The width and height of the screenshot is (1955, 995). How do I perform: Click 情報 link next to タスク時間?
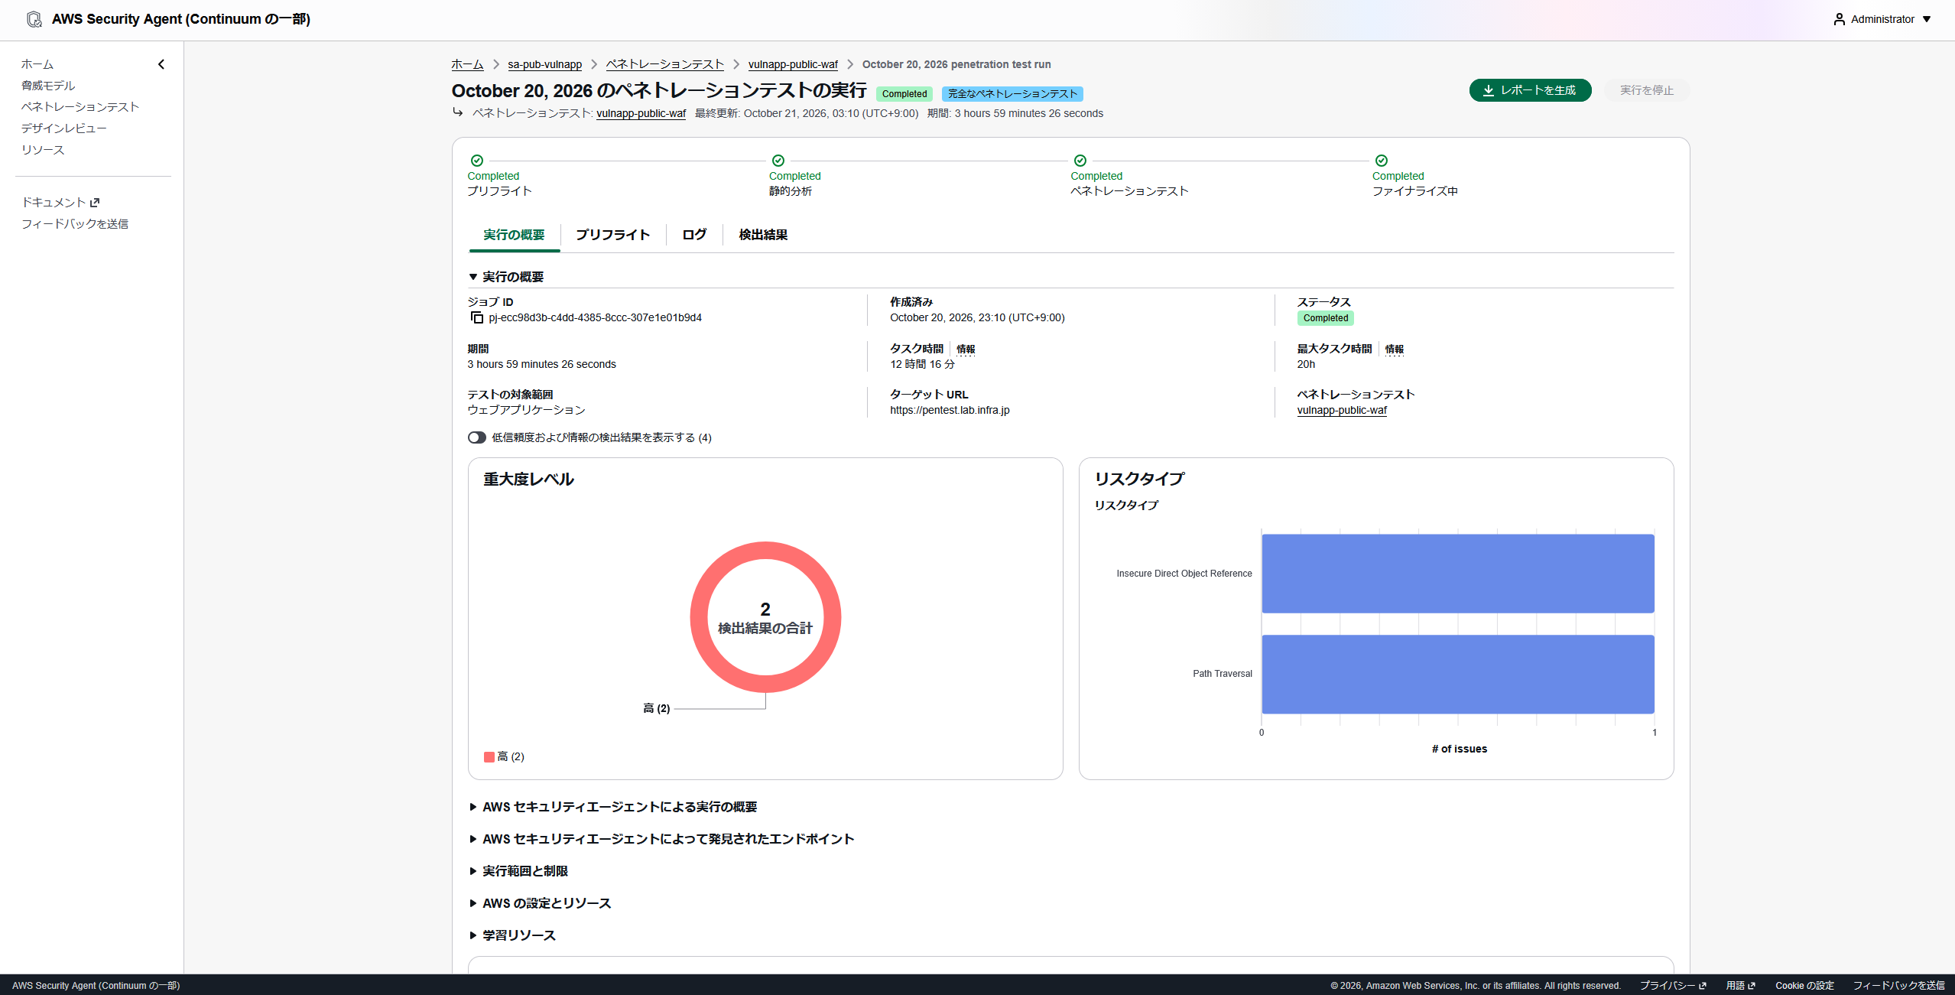click(x=966, y=349)
